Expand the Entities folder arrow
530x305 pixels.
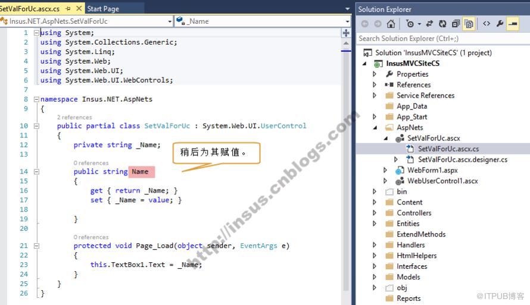click(374, 224)
